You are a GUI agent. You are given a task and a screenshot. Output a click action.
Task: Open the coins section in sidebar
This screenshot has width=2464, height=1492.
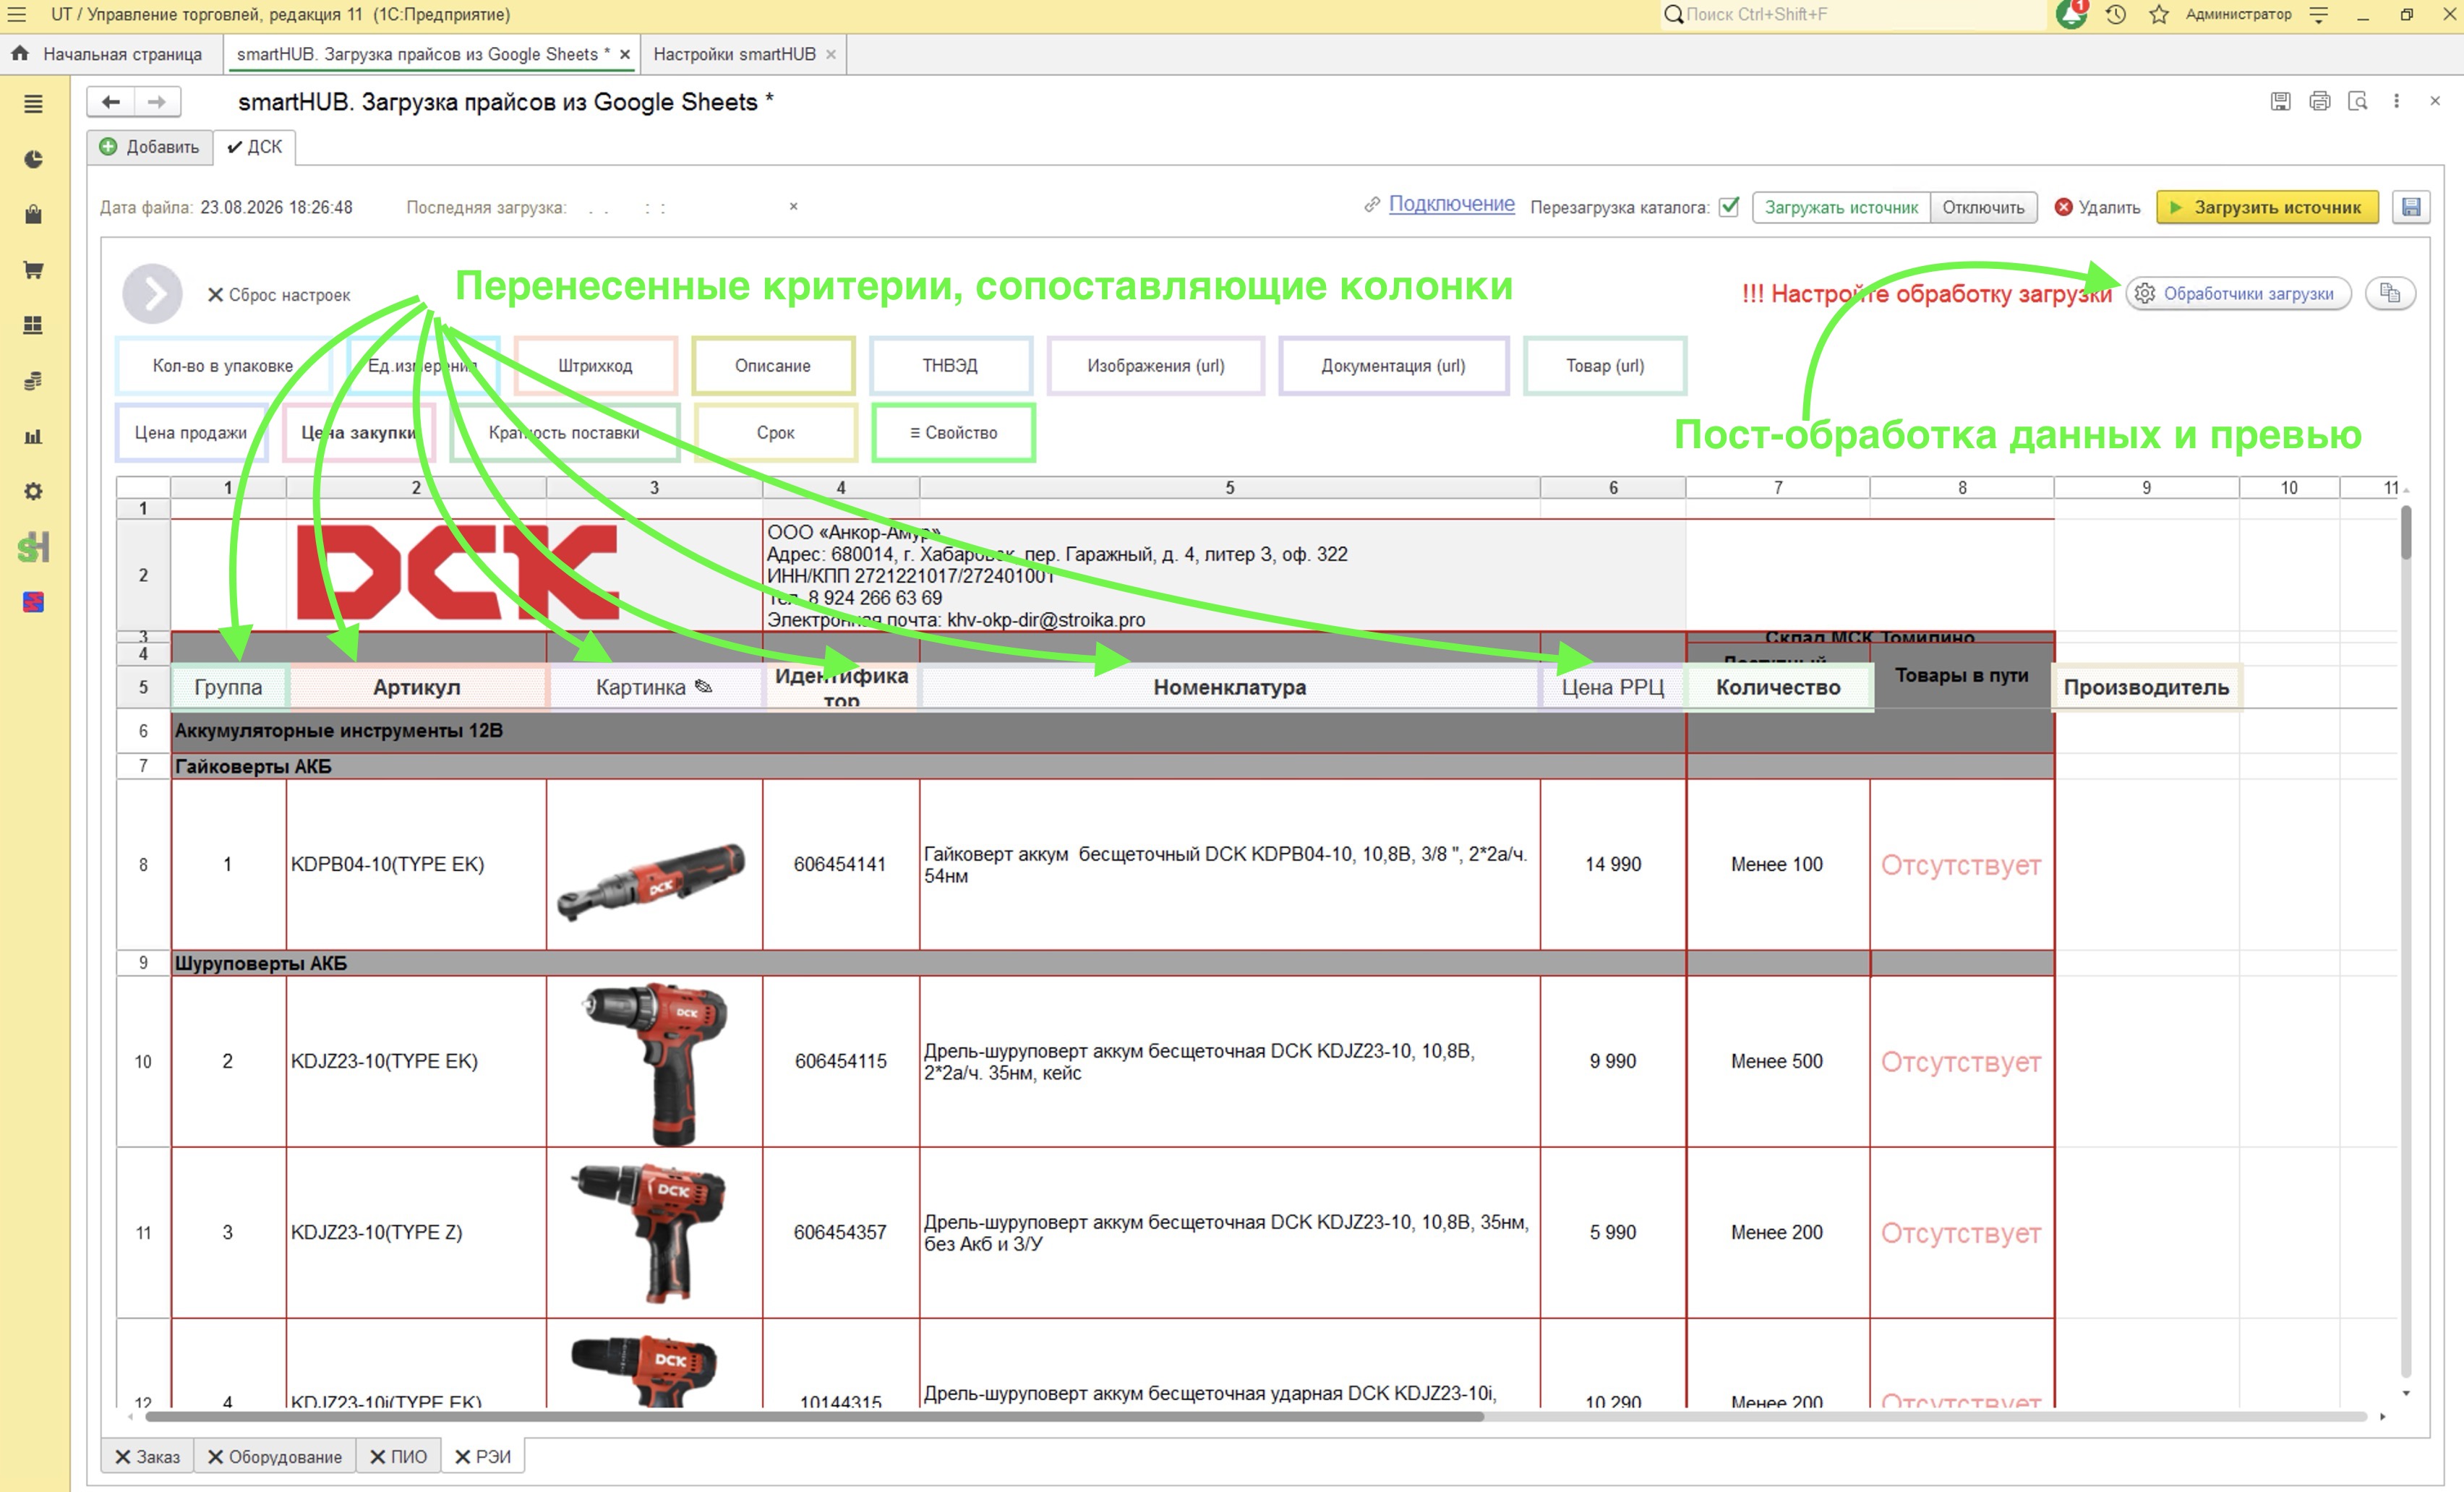(x=33, y=381)
